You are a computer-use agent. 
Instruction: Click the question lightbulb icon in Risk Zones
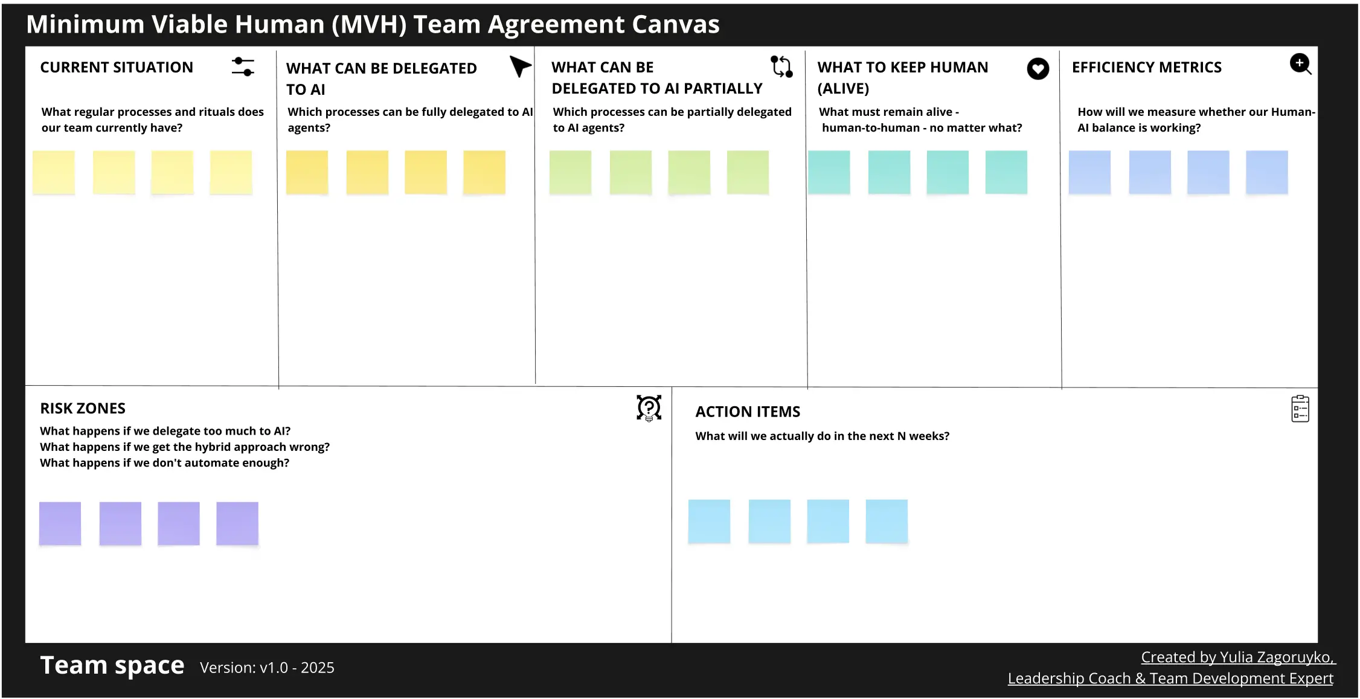[649, 408]
